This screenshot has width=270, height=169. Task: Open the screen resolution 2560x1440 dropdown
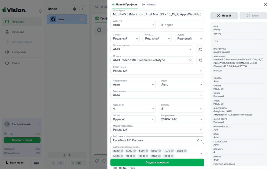point(181,119)
